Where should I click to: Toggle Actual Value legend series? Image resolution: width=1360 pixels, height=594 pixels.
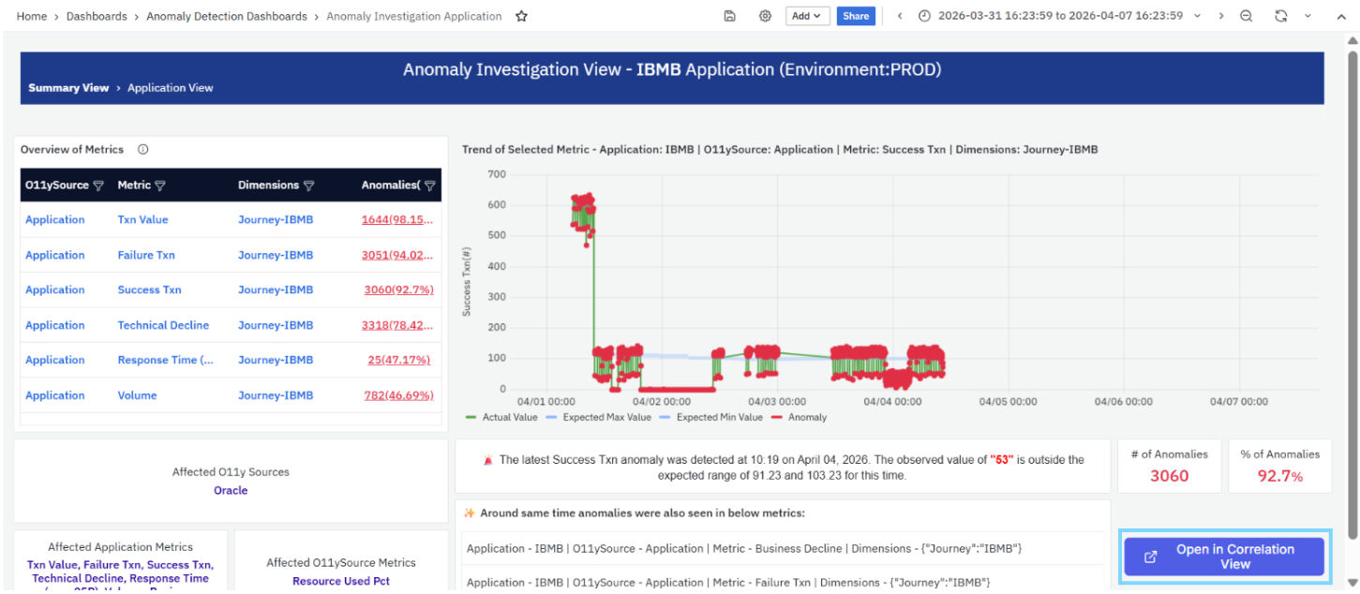point(501,417)
